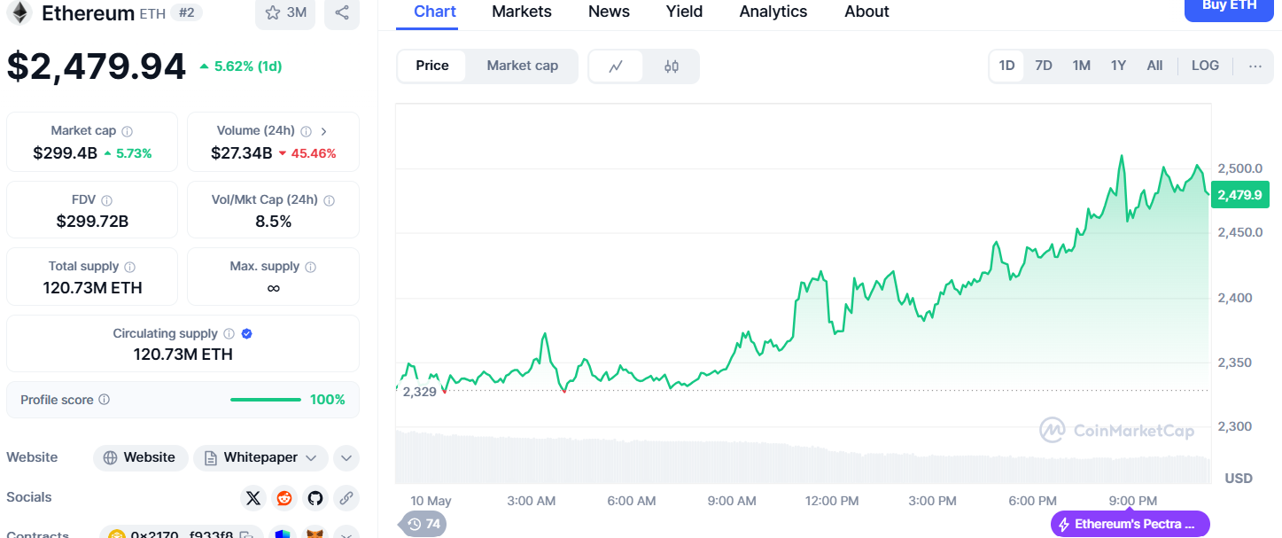Click the chain-link icon in Socials row

(346, 498)
